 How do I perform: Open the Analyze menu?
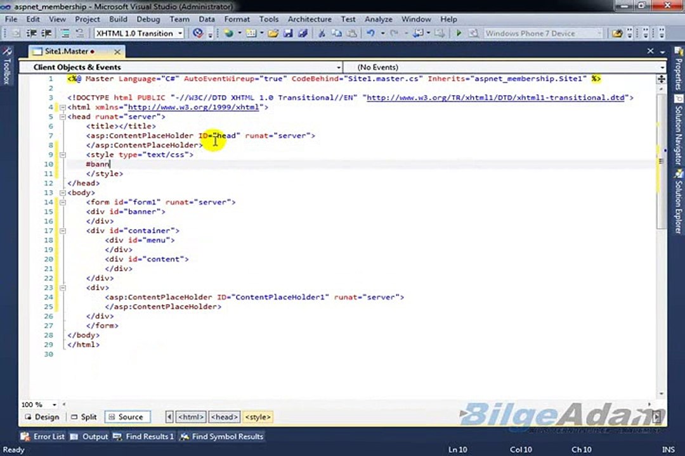378,19
